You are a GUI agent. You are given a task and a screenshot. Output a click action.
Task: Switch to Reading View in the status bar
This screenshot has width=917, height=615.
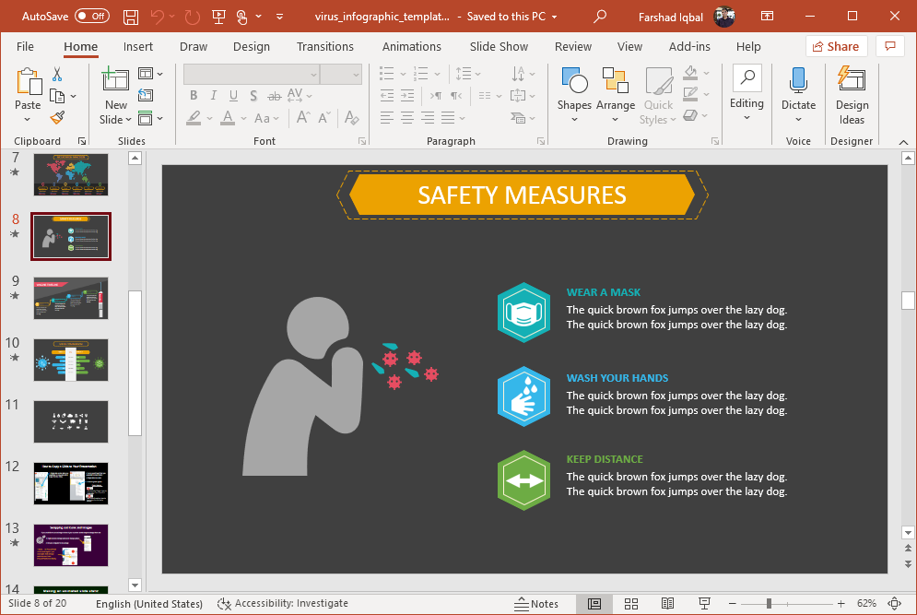(667, 604)
